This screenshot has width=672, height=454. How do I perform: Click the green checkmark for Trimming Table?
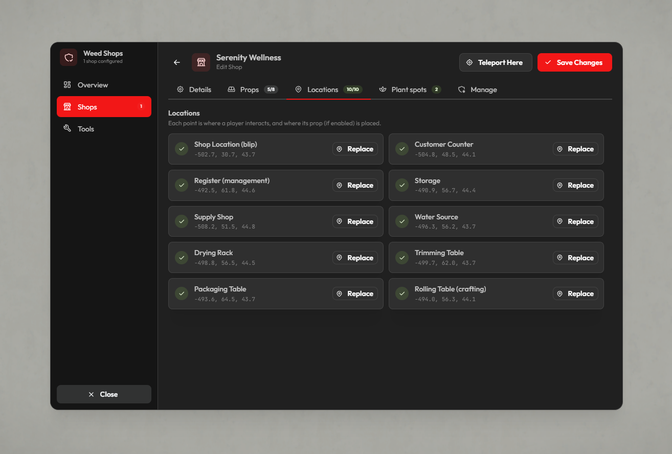click(x=402, y=258)
